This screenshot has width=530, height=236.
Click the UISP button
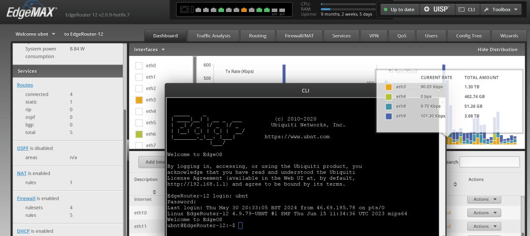pyautogui.click(x=437, y=9)
